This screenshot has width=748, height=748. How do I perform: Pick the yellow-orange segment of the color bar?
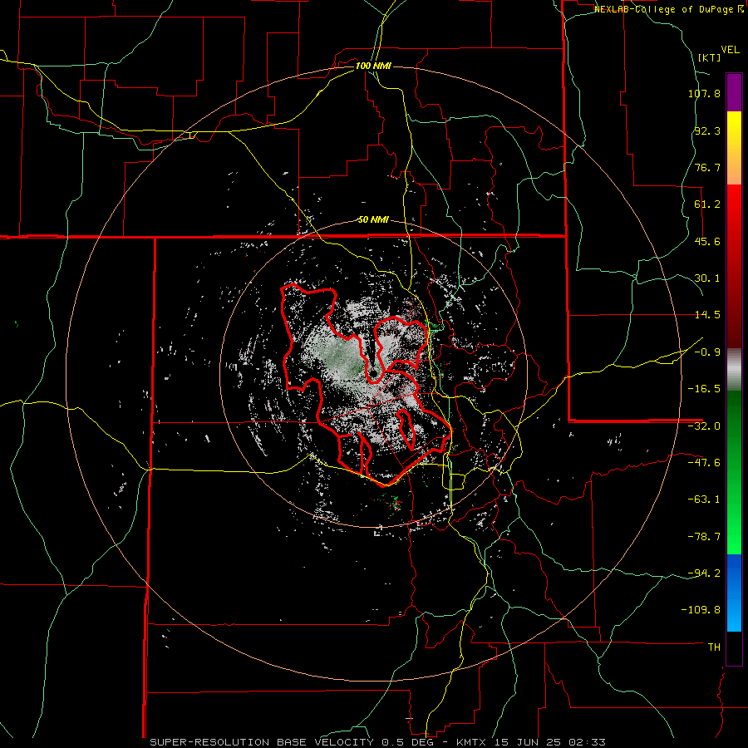734,148
